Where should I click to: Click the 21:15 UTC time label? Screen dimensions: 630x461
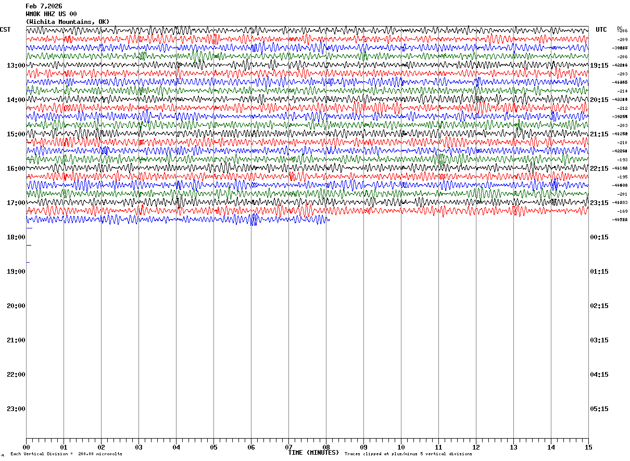(x=599, y=134)
